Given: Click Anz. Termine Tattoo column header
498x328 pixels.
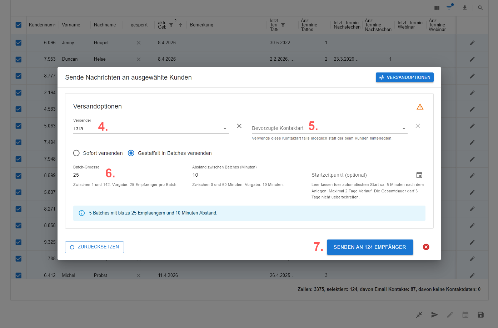Looking at the screenshot, I should 309,25.
